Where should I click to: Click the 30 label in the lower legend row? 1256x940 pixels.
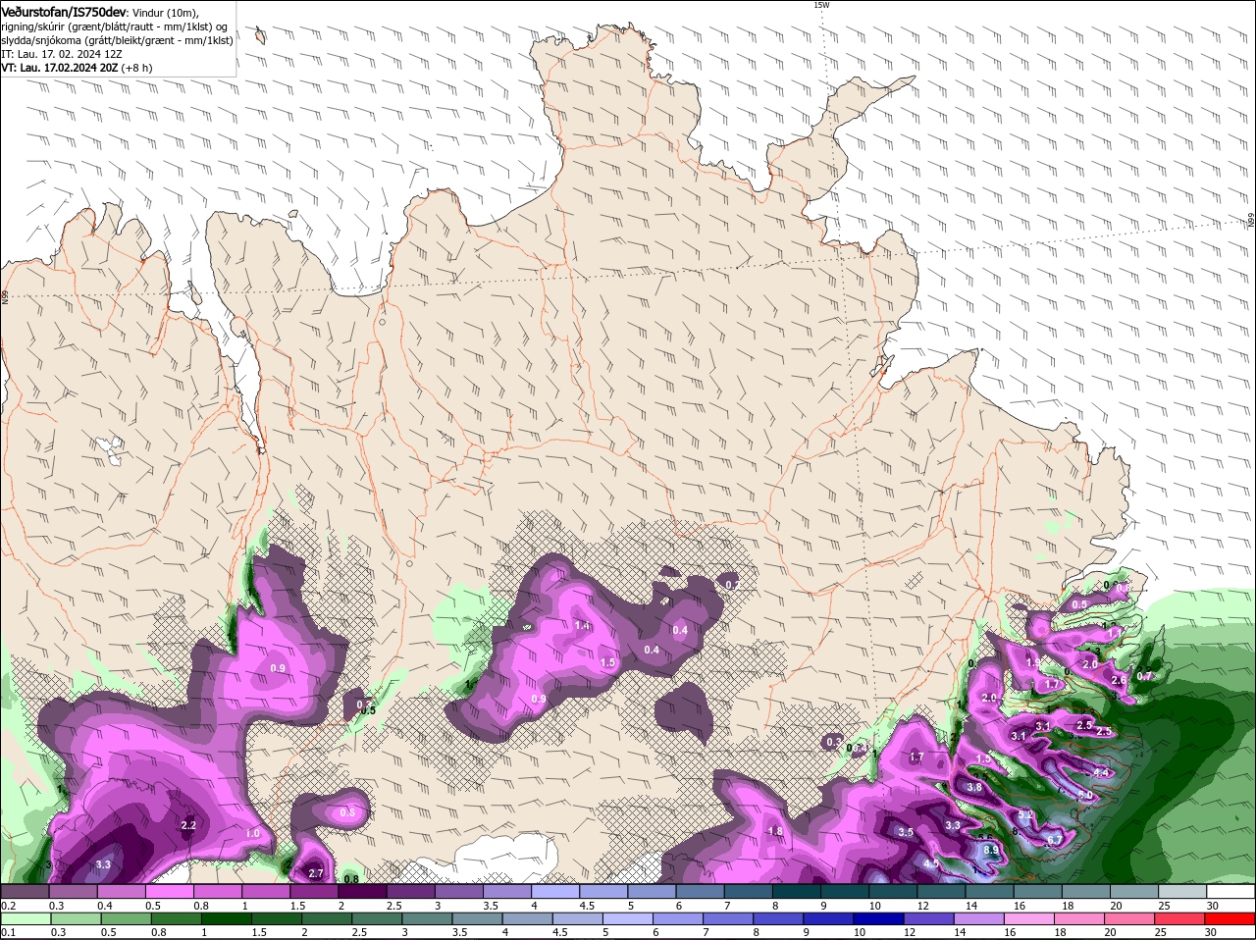point(1210,933)
